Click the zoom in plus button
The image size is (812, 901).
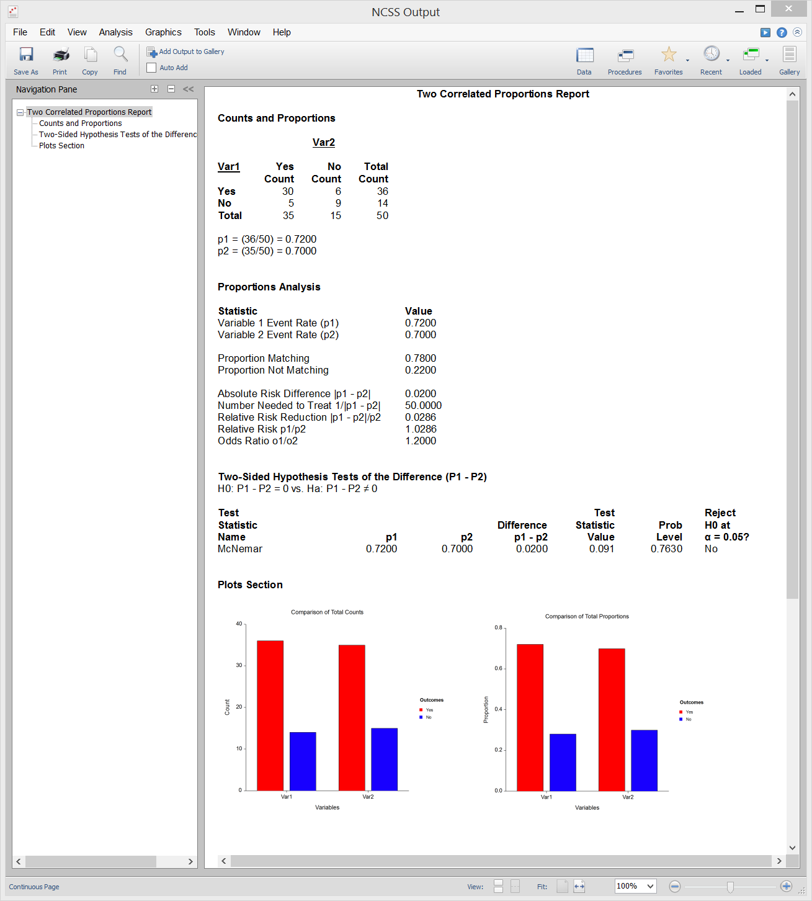coord(786,886)
